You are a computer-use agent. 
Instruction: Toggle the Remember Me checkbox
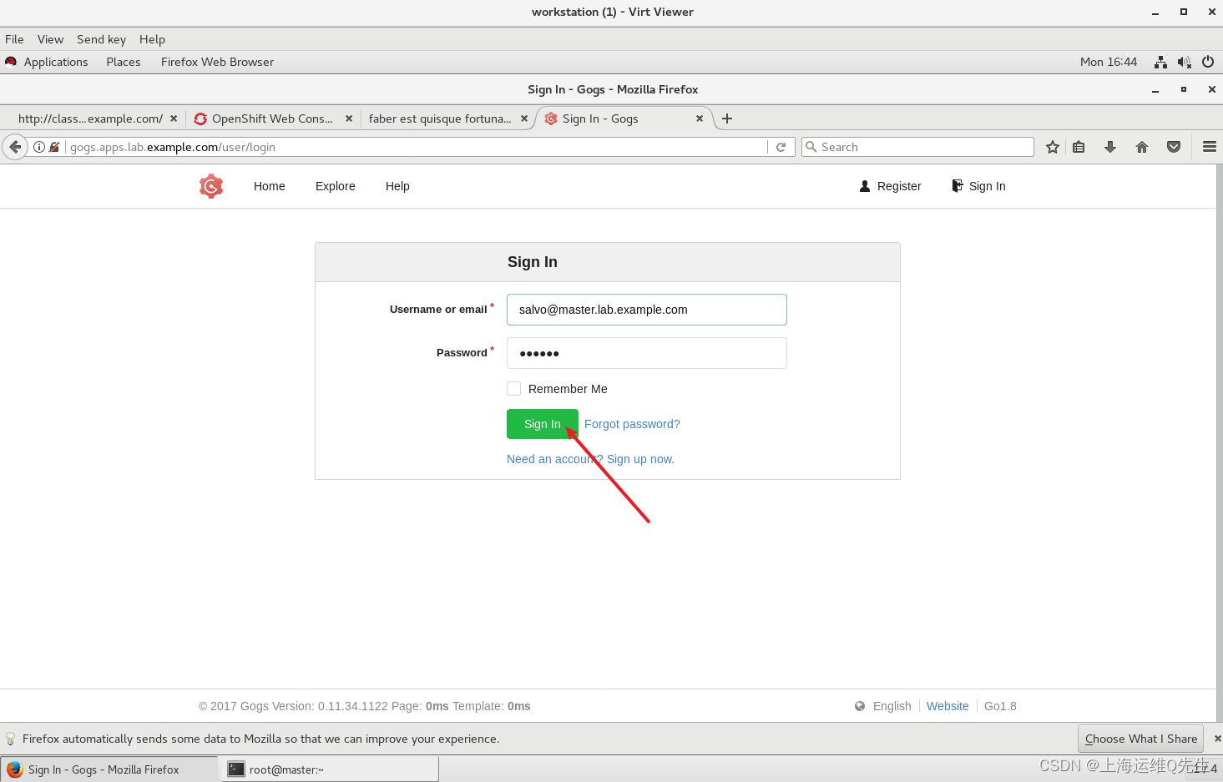514,389
